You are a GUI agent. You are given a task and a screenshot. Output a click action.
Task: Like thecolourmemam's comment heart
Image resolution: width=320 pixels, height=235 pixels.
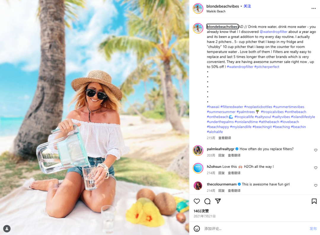316,186
